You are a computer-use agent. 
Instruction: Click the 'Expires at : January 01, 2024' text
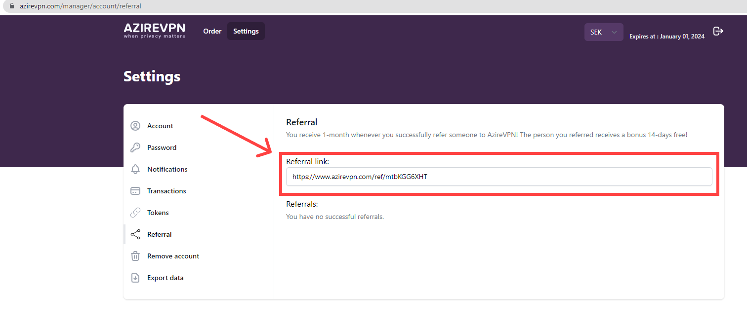(667, 36)
